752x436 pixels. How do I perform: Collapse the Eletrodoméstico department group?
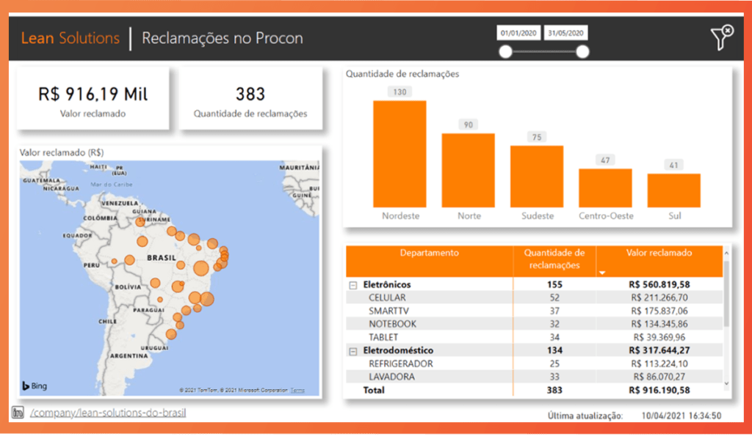(353, 351)
